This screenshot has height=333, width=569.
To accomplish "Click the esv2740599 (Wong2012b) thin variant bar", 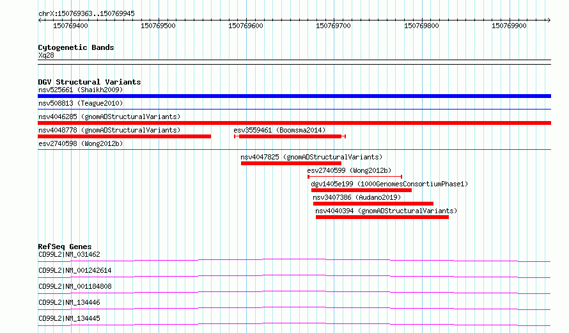I will (355, 177).
